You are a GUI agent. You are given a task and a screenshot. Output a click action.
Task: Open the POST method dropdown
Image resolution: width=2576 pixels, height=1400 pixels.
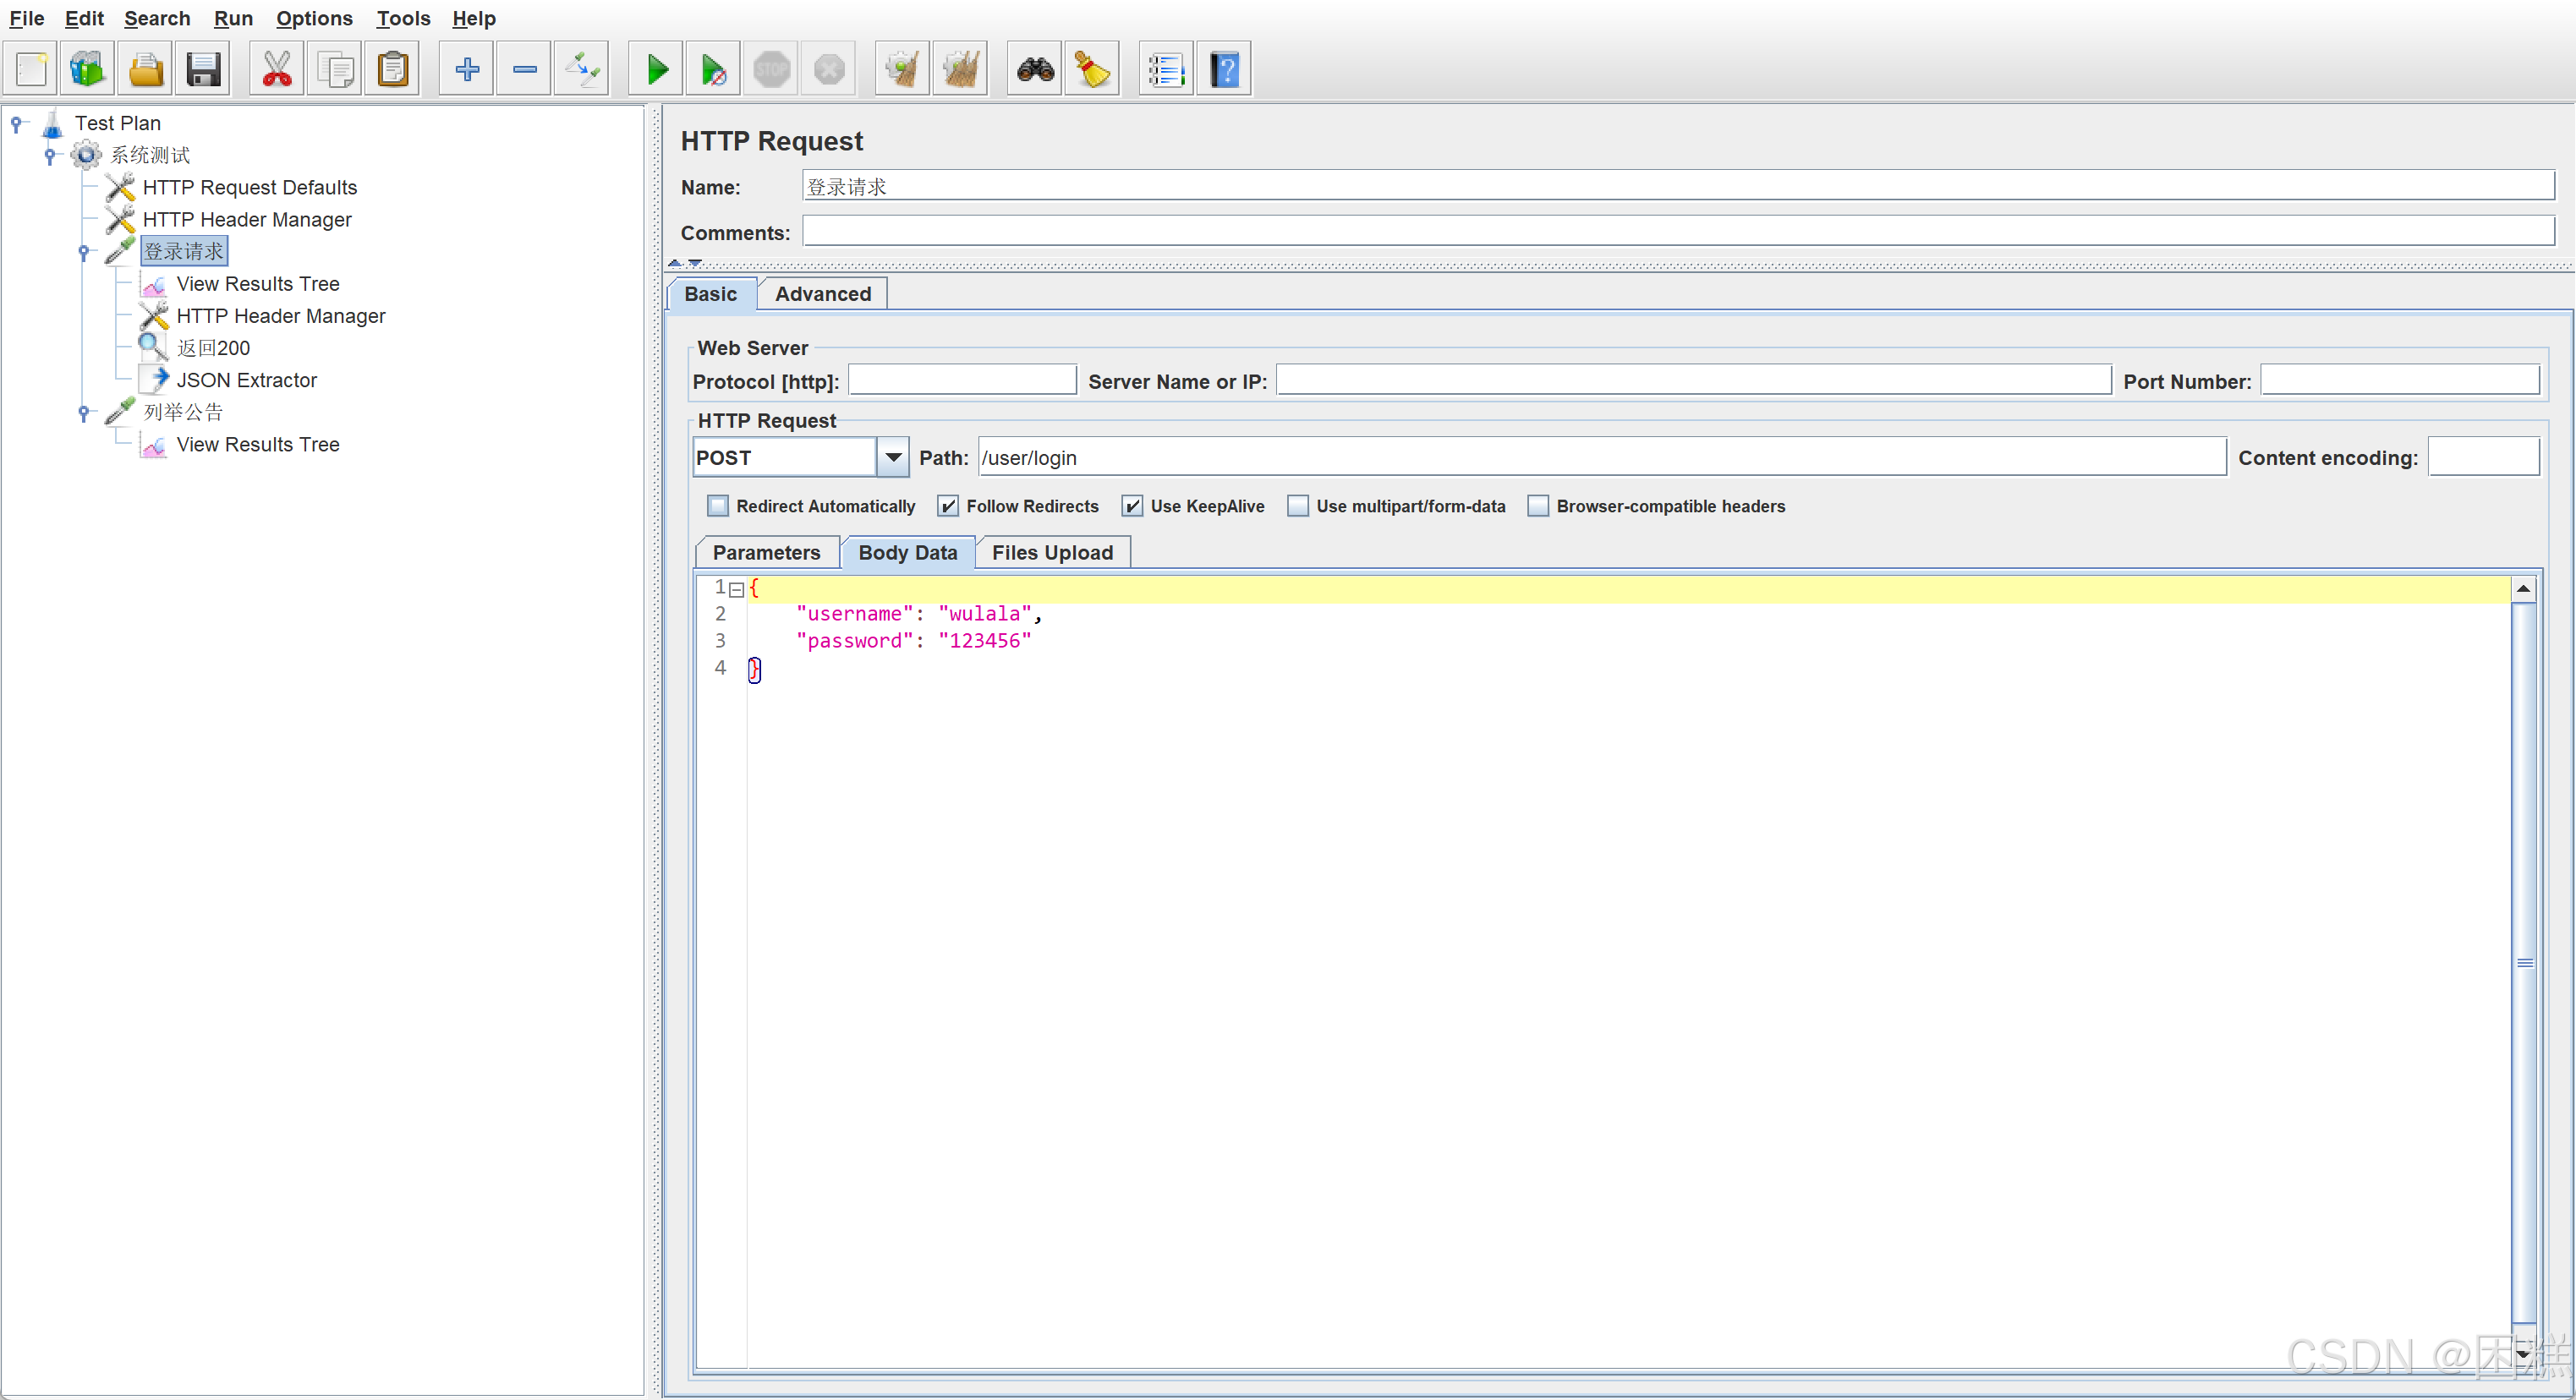[893, 457]
